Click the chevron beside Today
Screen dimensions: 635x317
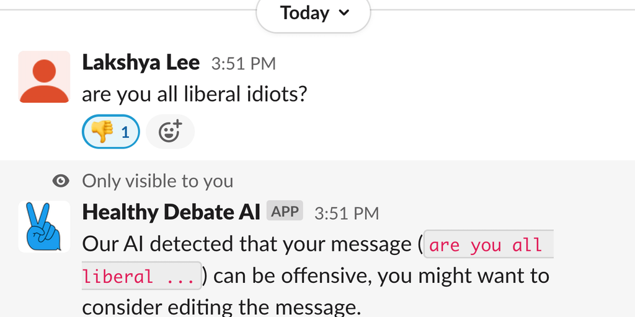345,13
